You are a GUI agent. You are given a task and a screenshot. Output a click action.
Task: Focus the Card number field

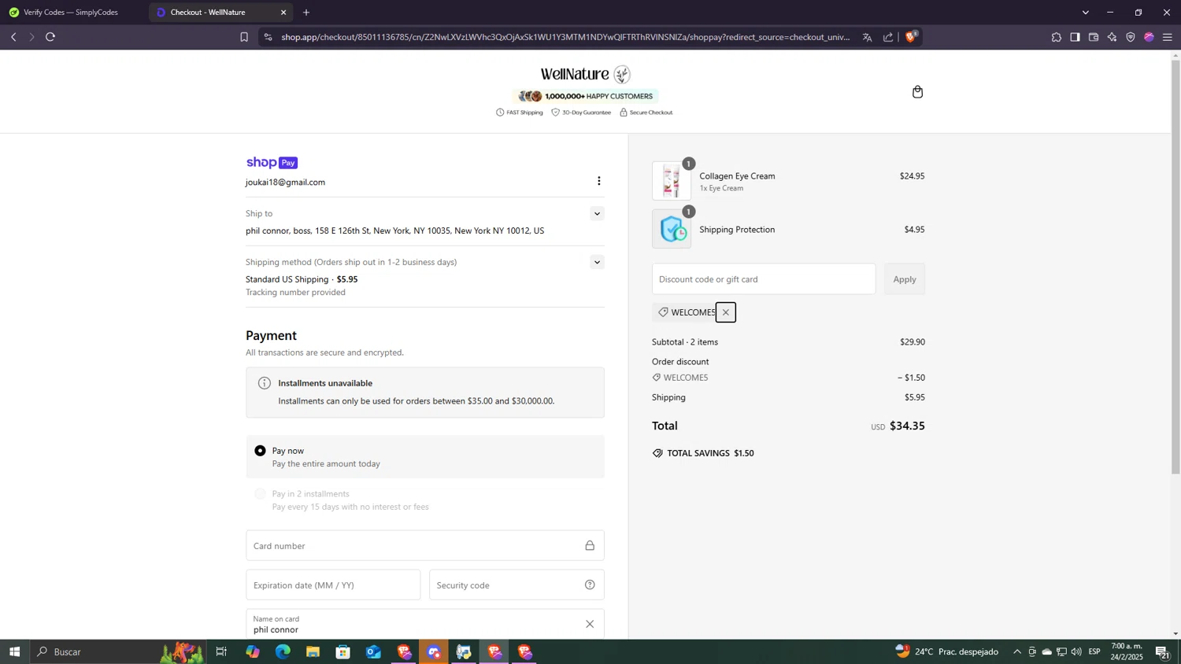(x=425, y=545)
